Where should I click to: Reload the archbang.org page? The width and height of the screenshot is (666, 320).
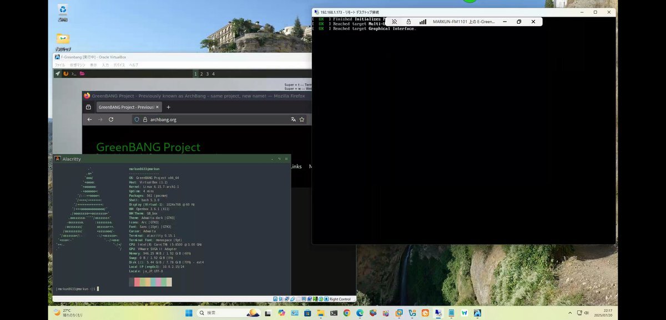(x=111, y=120)
